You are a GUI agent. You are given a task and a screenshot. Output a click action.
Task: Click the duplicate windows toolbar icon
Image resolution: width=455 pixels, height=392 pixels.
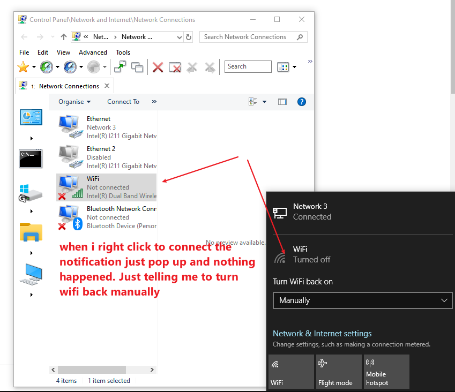(x=137, y=67)
